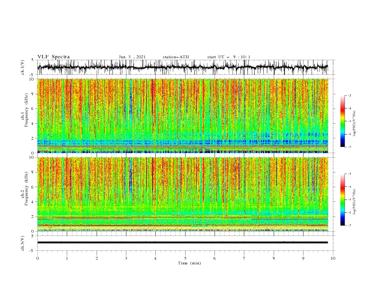
Task: Click the ch.2 PSD color bar
Action: 342,199
